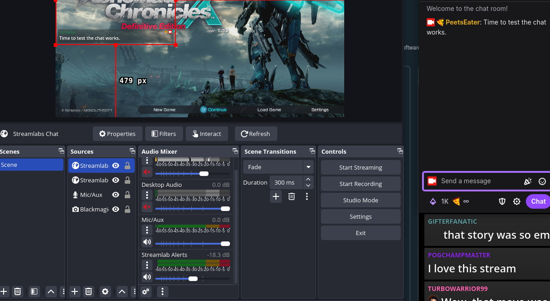Open the Audio Mixer three-dot menu at the bottom
Screen dimensions: 550x301
(163, 291)
